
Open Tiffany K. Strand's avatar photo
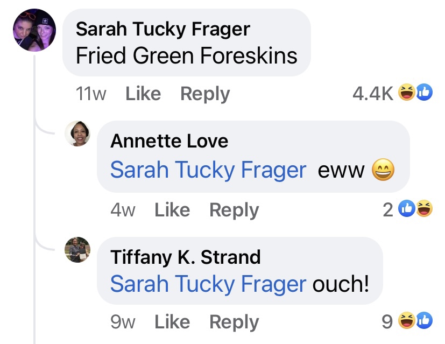(x=77, y=250)
